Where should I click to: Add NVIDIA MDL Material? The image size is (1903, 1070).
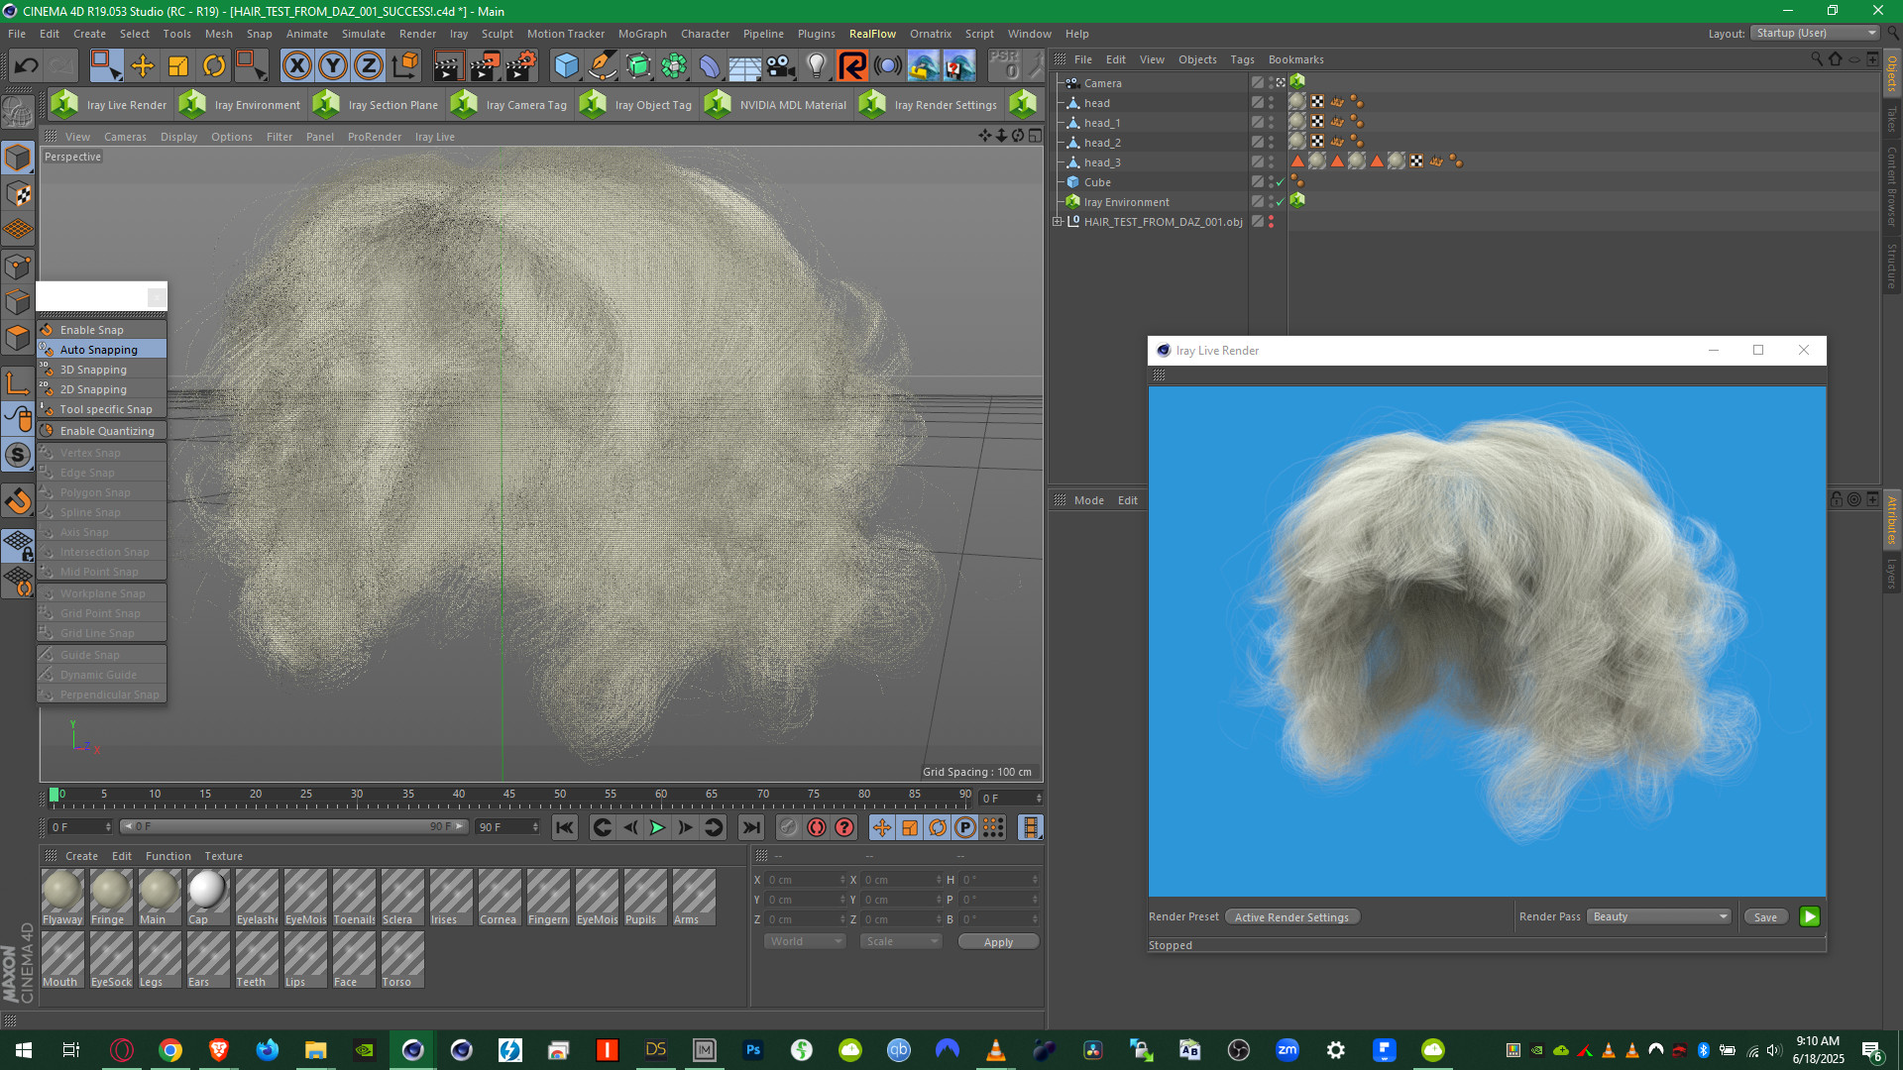(x=776, y=104)
